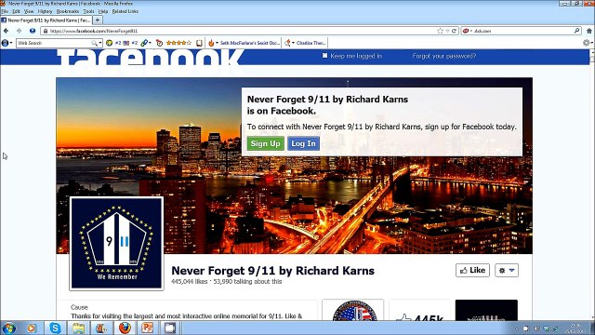The image size is (595, 335).
Task: Expand the green link icon dropdown
Action: point(150,43)
